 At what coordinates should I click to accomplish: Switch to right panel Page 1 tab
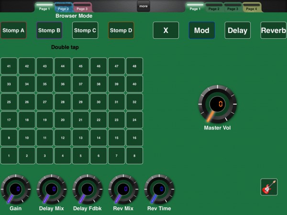(195, 7)
